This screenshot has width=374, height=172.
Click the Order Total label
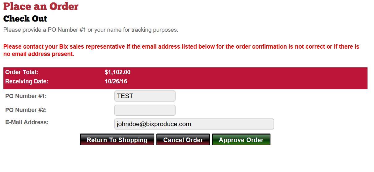22,72
